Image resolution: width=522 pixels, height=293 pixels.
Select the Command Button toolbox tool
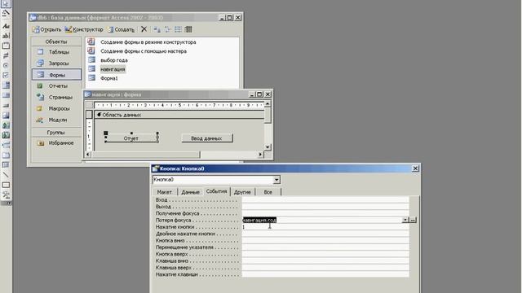click(x=6, y=105)
